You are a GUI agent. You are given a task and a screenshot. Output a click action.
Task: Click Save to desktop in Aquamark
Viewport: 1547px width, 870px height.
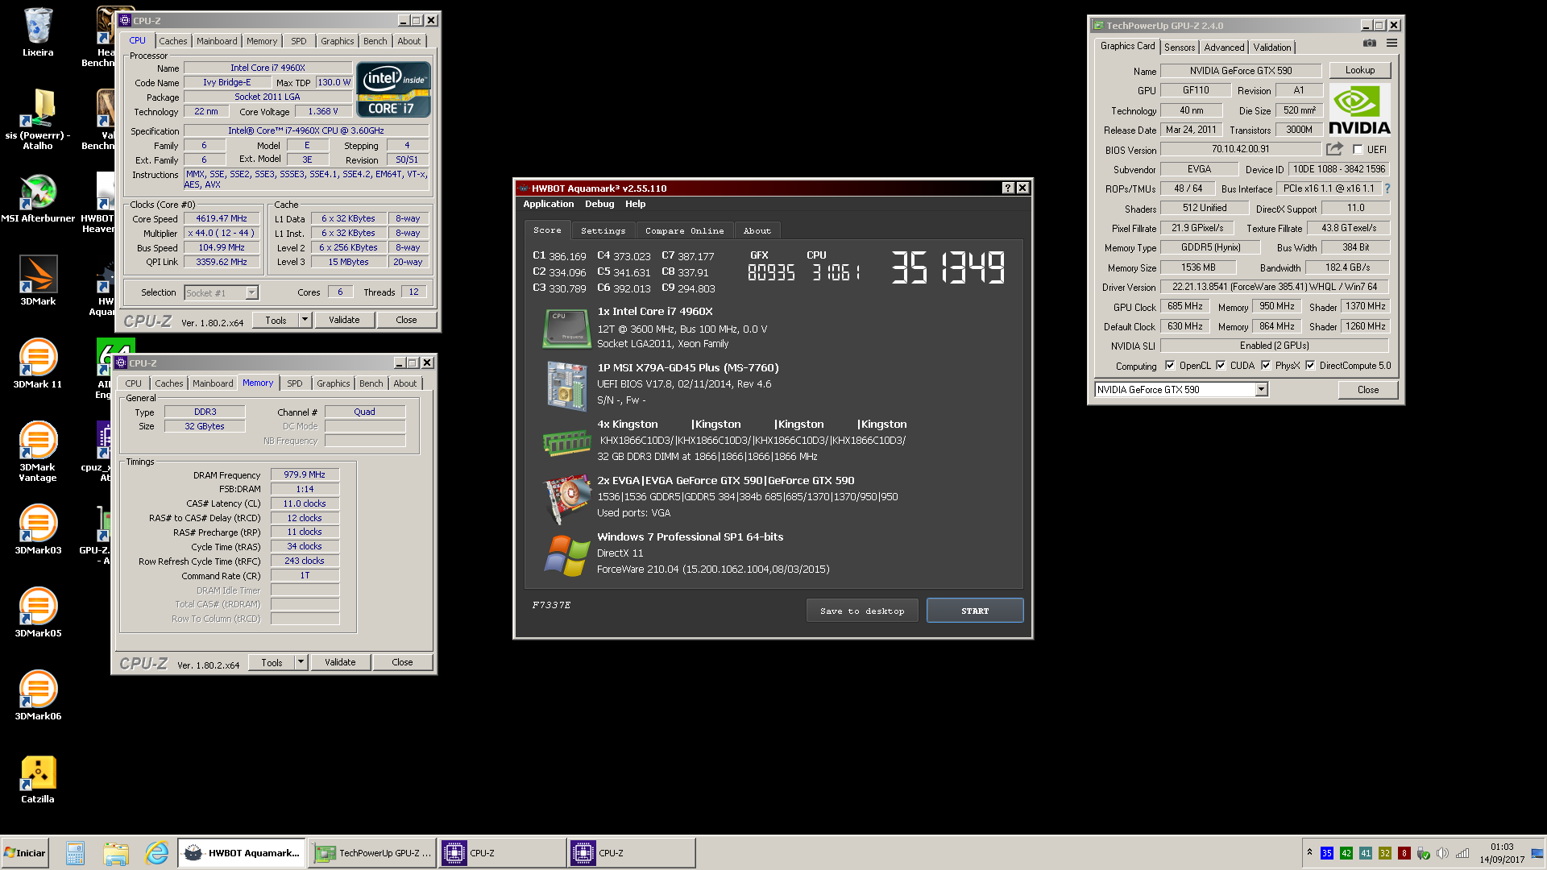point(862,611)
